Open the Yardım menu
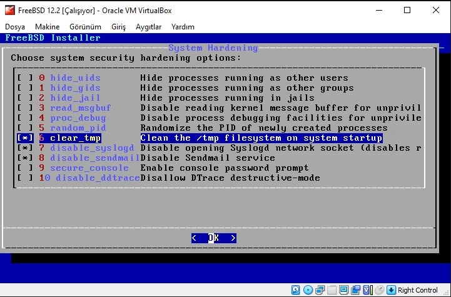451x297 pixels. click(x=183, y=27)
